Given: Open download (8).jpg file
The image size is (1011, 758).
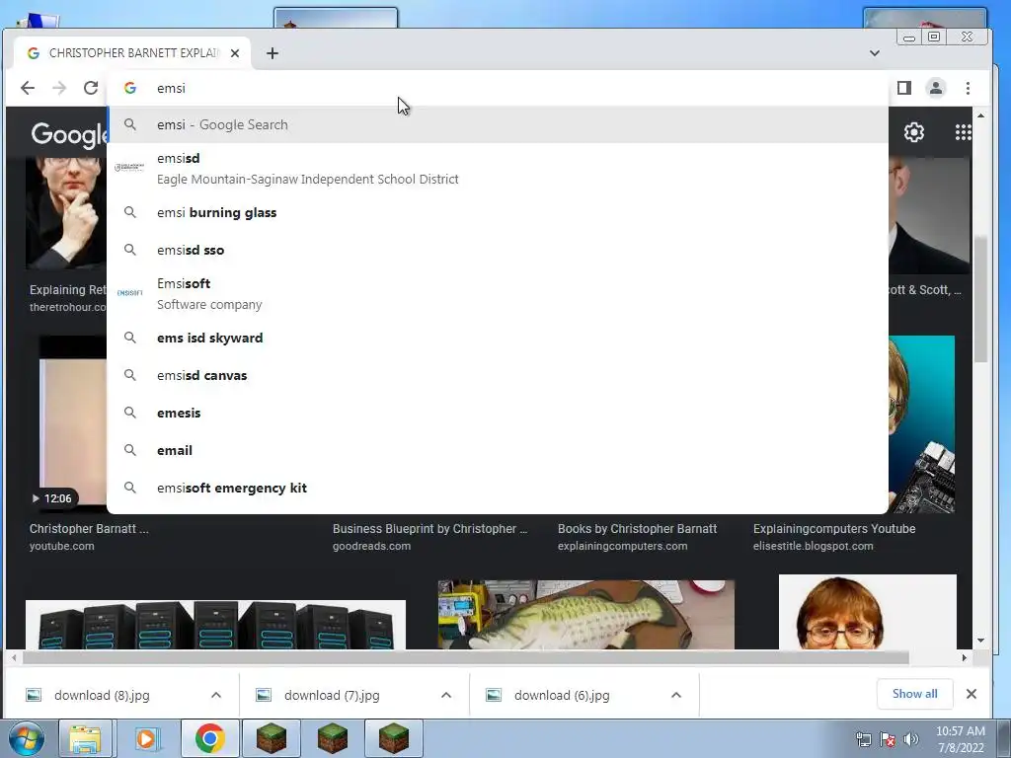Looking at the screenshot, I should [x=102, y=695].
